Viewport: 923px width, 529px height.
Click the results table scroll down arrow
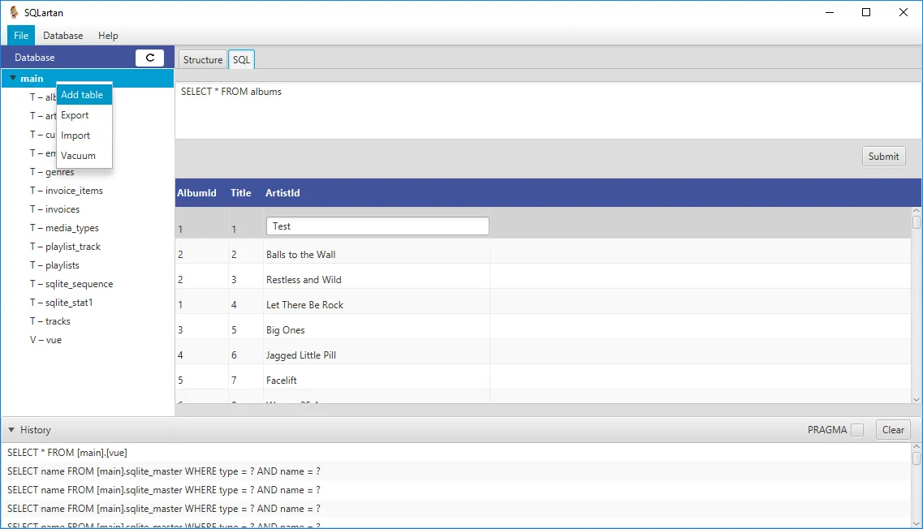point(917,399)
